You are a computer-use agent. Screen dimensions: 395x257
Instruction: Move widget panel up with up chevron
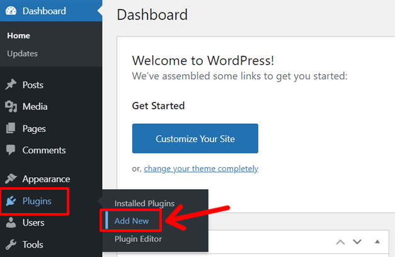340,242
